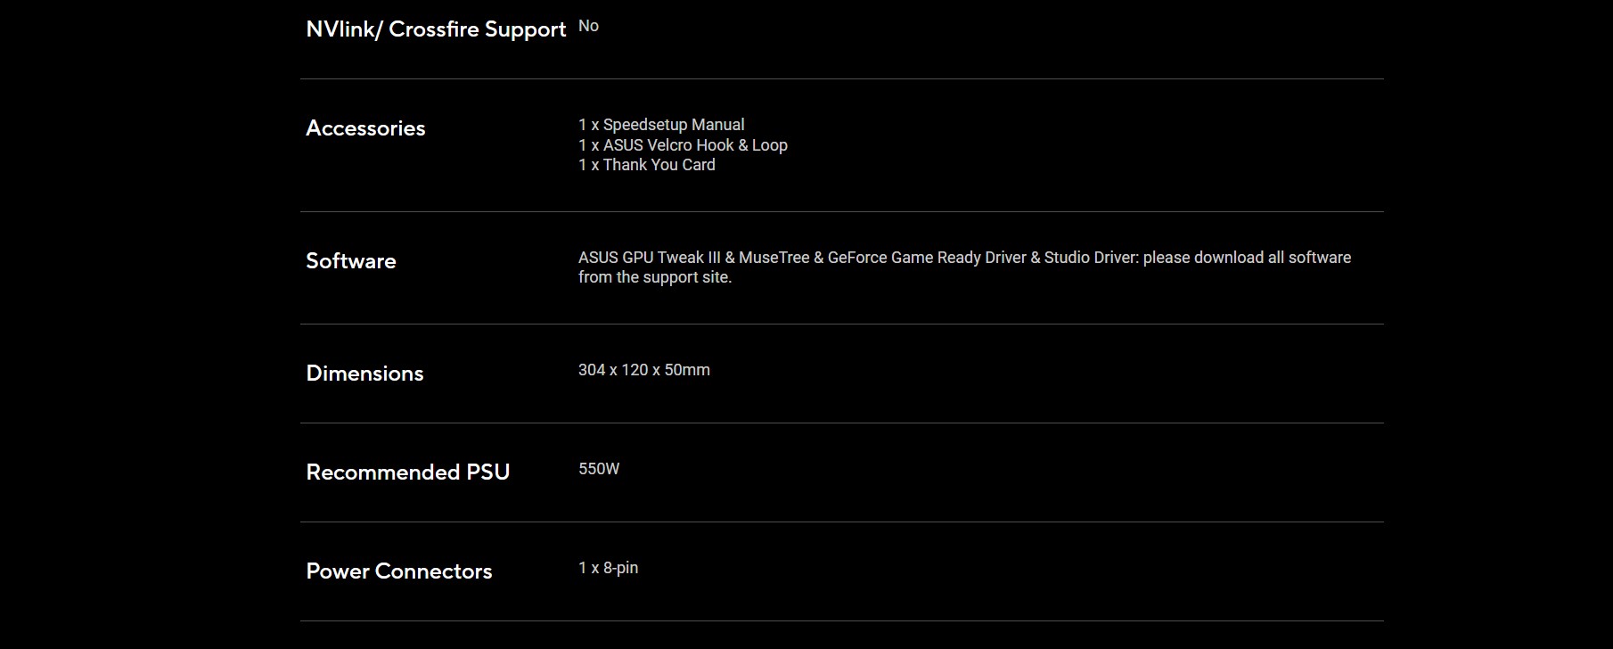Select the '1 x 8-pin' value
The height and width of the screenshot is (649, 1613).
coord(609,568)
